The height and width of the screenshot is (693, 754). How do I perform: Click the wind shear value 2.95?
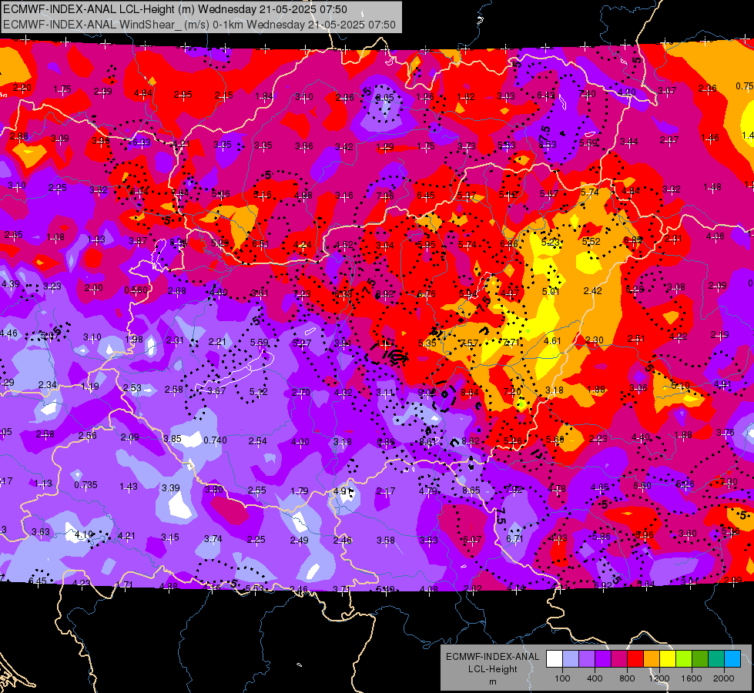(183, 95)
